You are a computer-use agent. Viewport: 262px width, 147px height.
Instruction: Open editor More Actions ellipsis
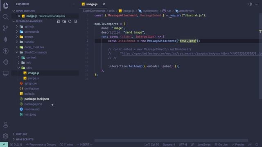257,4
